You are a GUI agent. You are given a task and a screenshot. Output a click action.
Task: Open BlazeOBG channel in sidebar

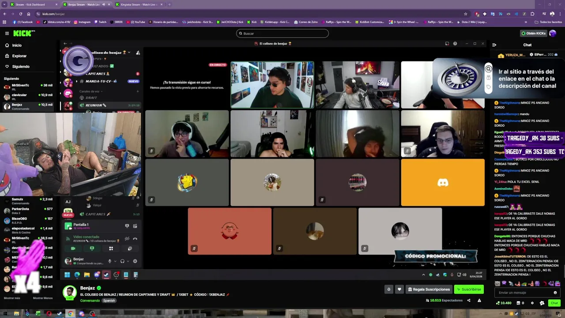point(29,220)
